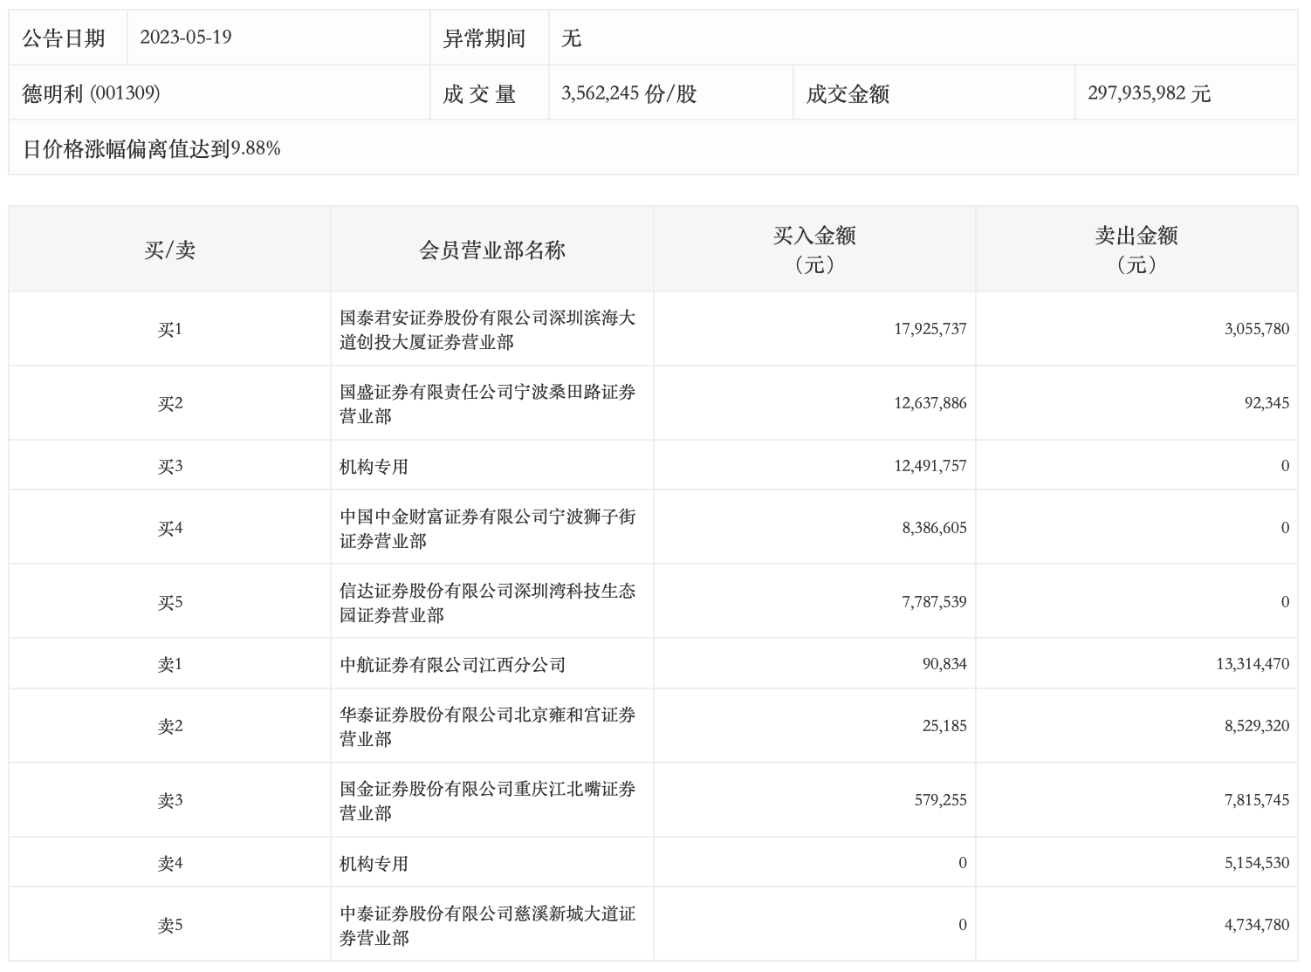Image resolution: width=1311 pixels, height=972 pixels.
Task: Open 中国中金财富证券 宁波狮子街 branch
Action: tap(487, 529)
